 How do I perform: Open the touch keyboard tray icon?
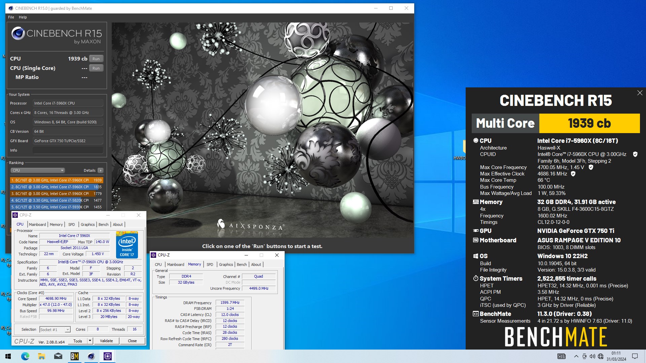pyautogui.click(x=562, y=356)
